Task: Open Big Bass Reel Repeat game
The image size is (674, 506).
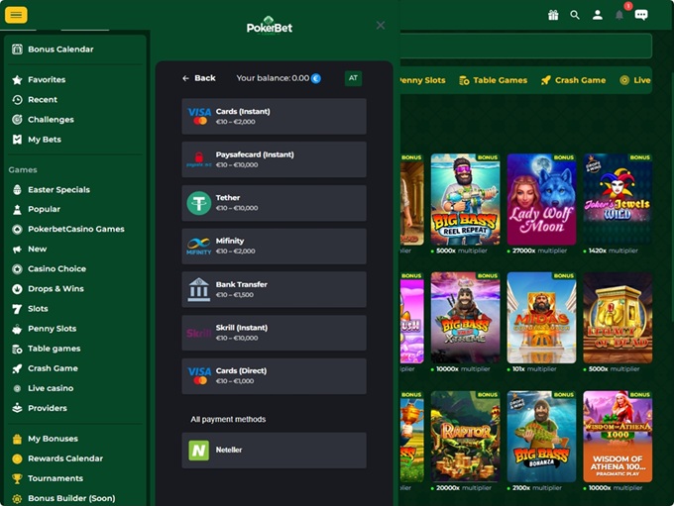Action: click(466, 199)
